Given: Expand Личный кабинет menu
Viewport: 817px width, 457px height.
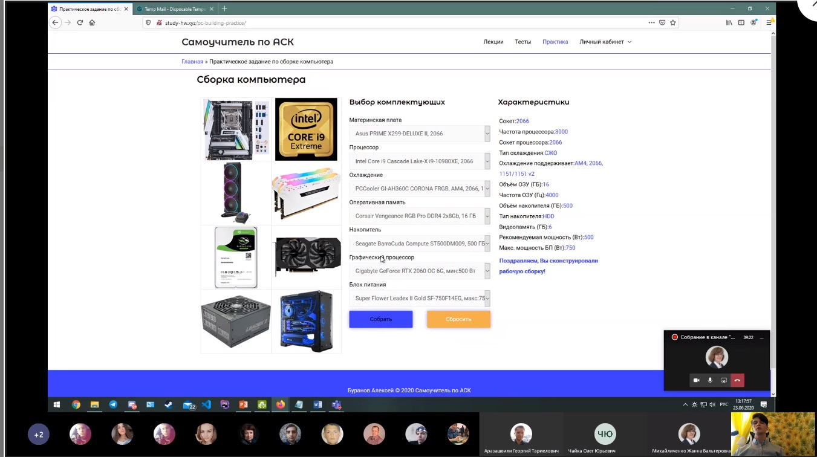Looking at the screenshot, I should pyautogui.click(x=605, y=42).
